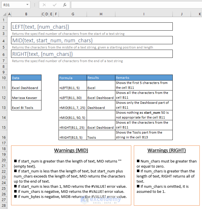Select column I header

144,14
